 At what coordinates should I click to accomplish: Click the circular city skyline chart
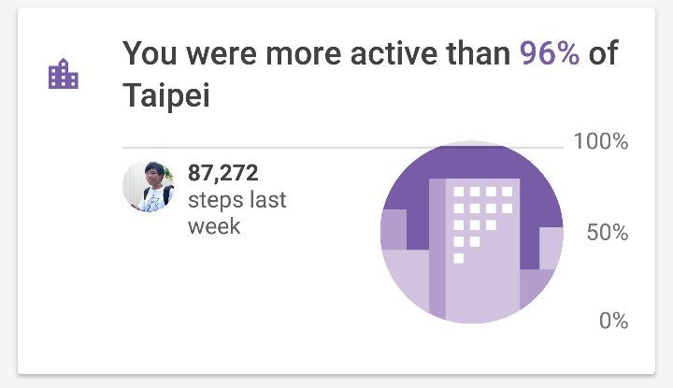[472, 232]
